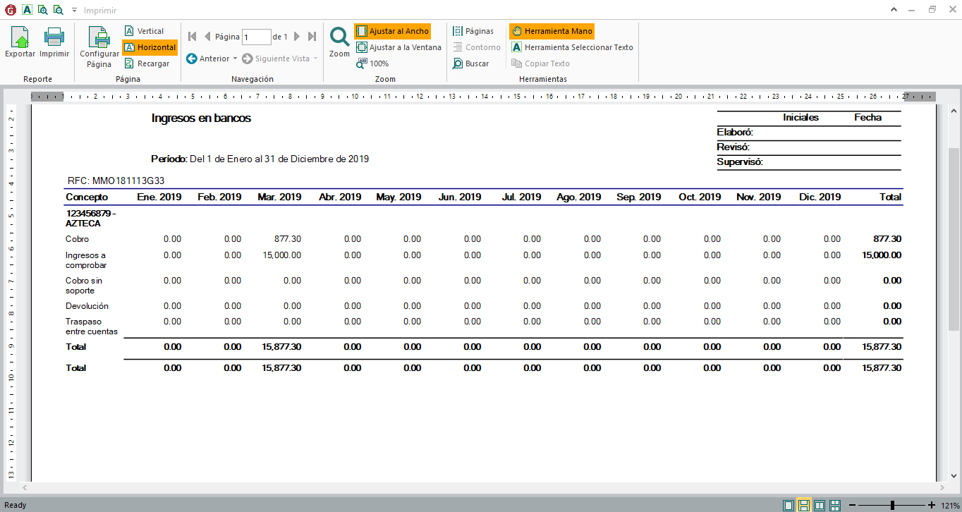Expand the Anterior view dropdown arrow

(x=235, y=59)
